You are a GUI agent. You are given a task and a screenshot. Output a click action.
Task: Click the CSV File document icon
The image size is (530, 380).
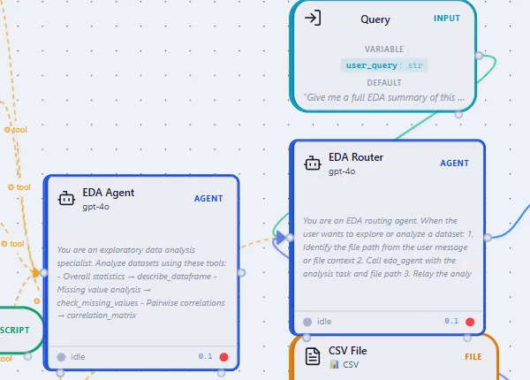pos(313,356)
